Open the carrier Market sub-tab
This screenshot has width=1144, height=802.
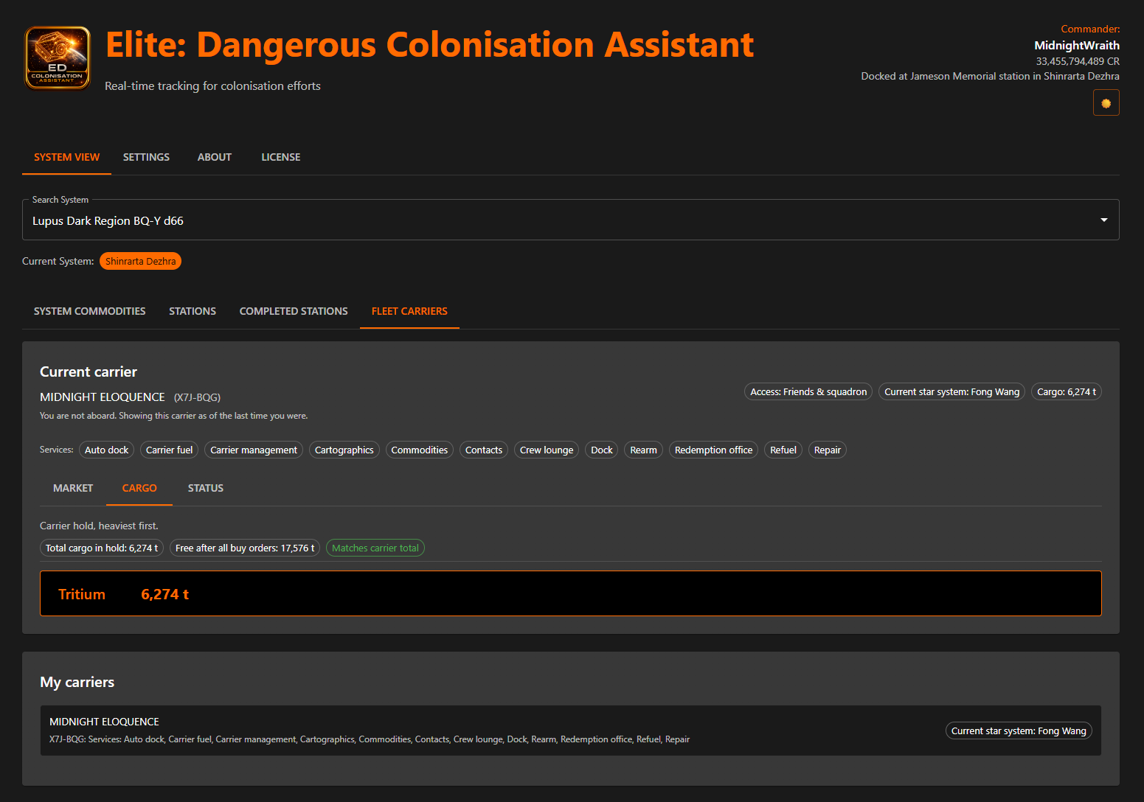pyautogui.click(x=73, y=488)
